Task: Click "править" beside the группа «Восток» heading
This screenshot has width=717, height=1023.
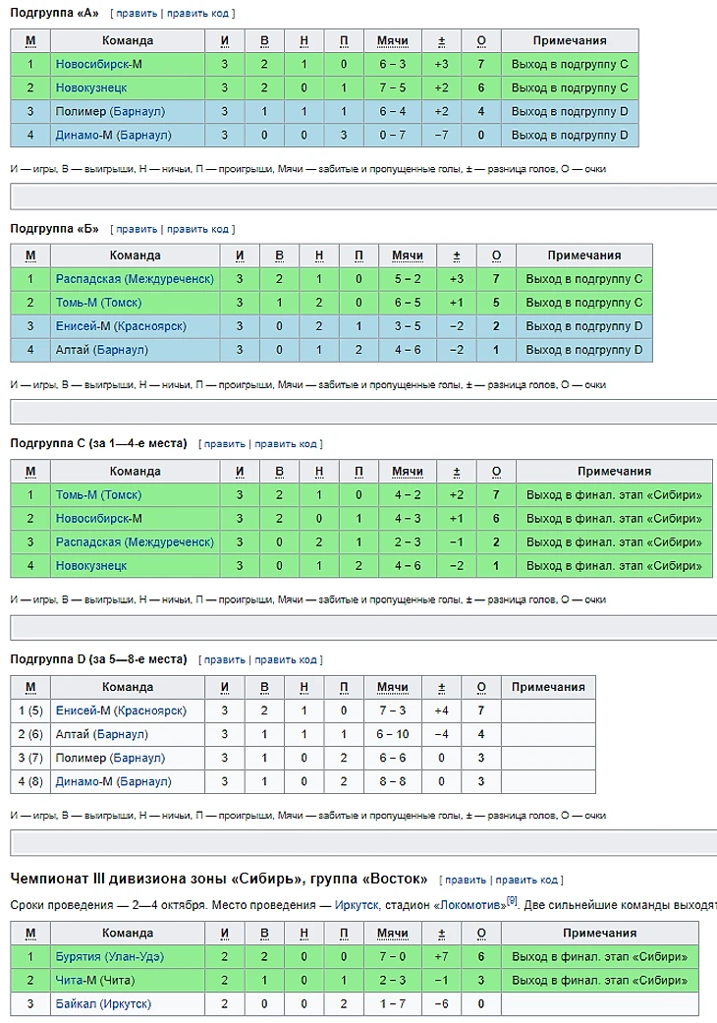Action: click(466, 880)
